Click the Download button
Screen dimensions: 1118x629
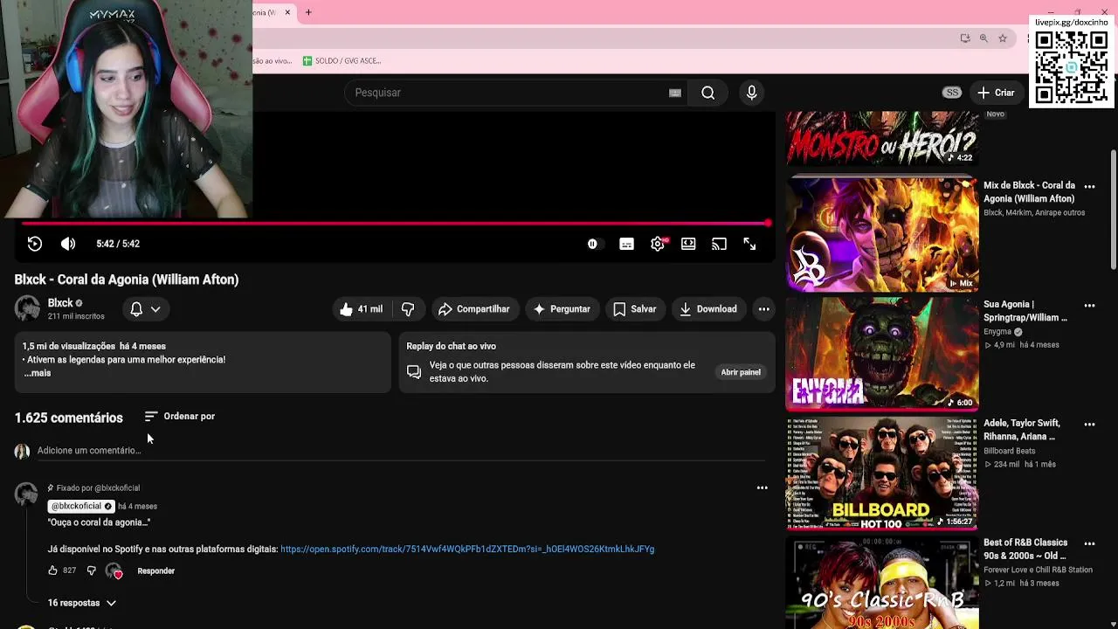[708, 309]
